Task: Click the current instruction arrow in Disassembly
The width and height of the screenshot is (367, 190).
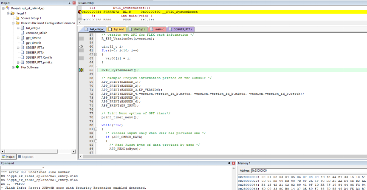Action: 80,12
